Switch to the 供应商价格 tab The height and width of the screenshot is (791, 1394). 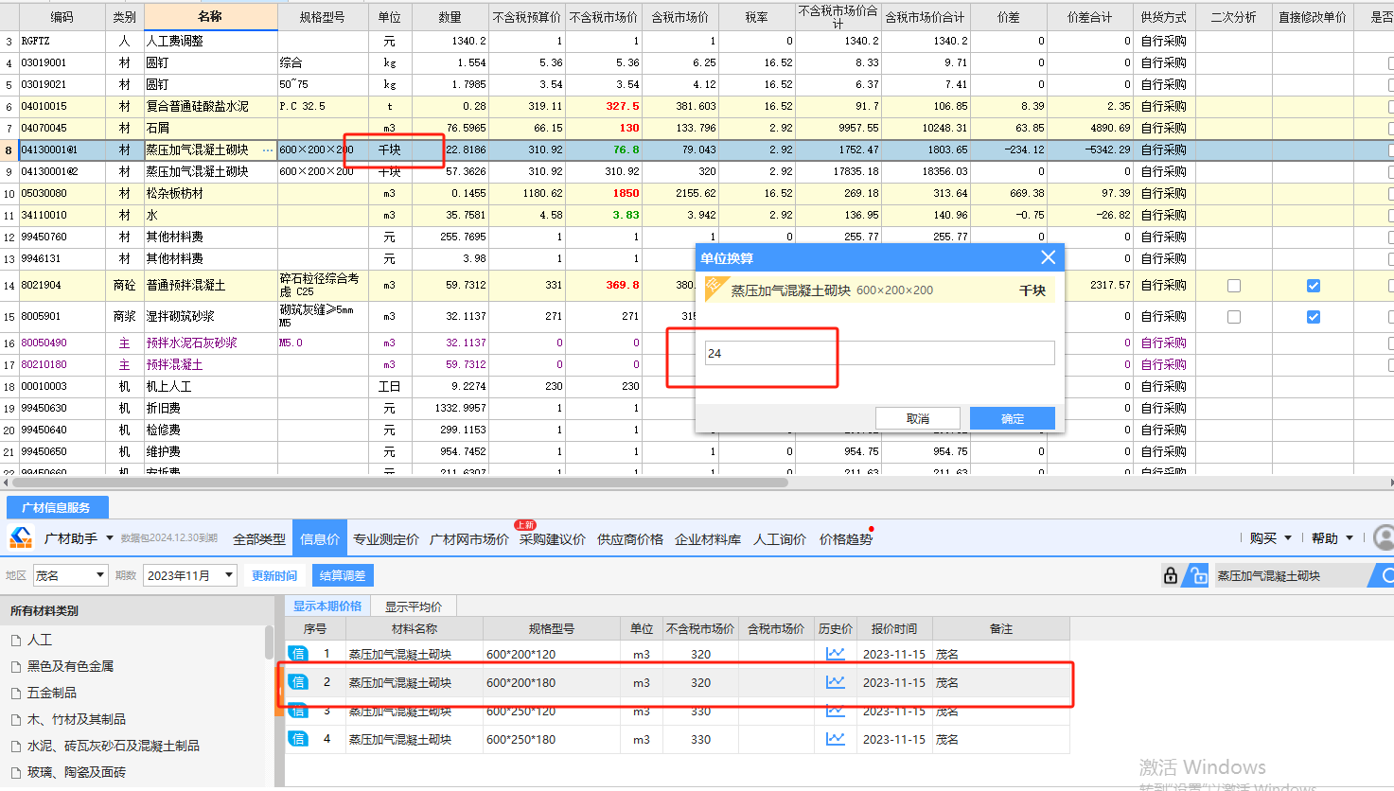click(630, 539)
